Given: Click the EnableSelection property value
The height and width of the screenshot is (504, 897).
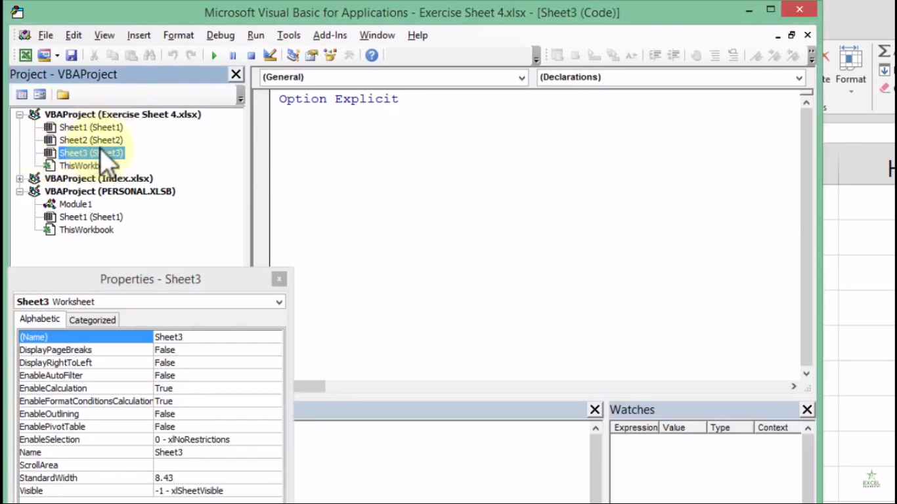Looking at the screenshot, I should click(x=218, y=440).
